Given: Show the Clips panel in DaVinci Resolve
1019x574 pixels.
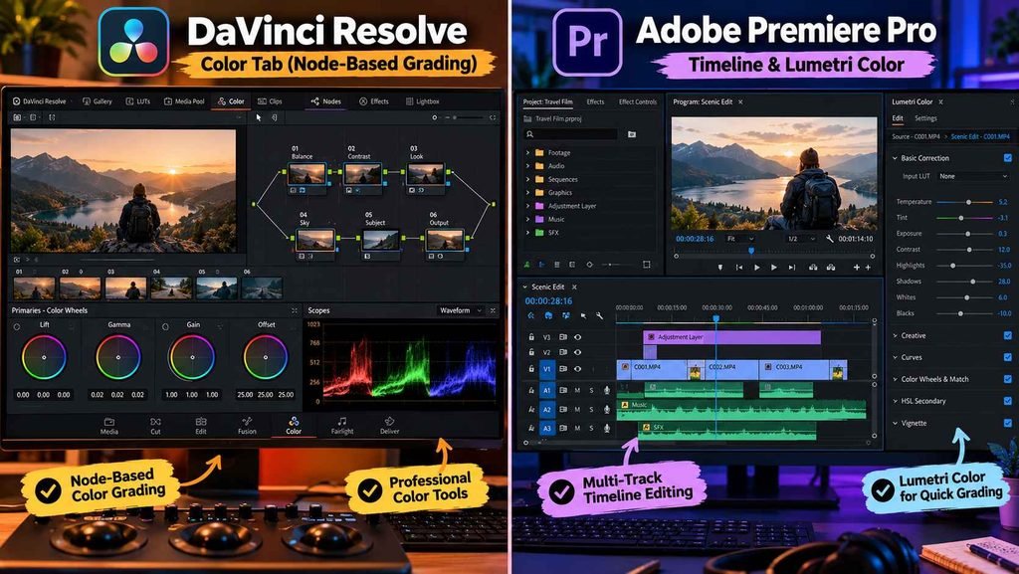Looking at the screenshot, I should point(270,101).
